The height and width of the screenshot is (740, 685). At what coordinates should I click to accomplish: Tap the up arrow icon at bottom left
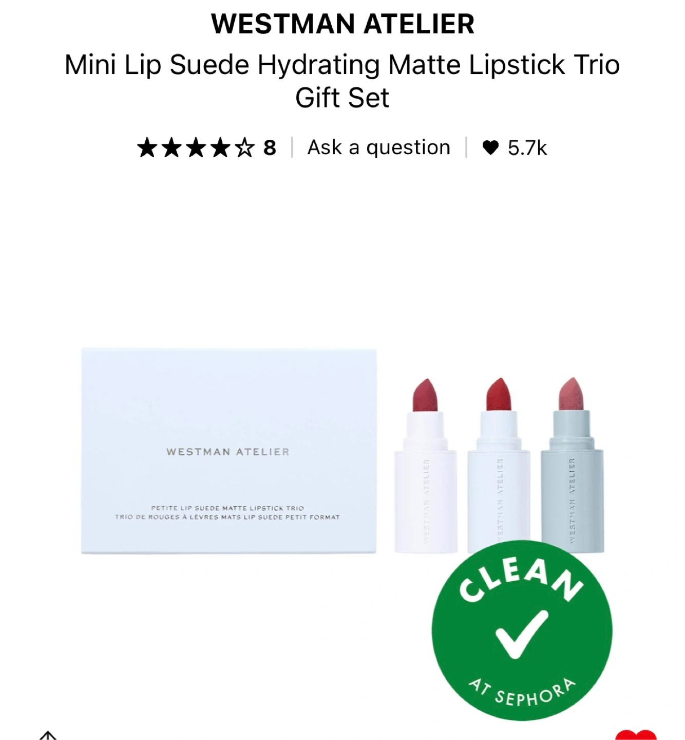48,735
